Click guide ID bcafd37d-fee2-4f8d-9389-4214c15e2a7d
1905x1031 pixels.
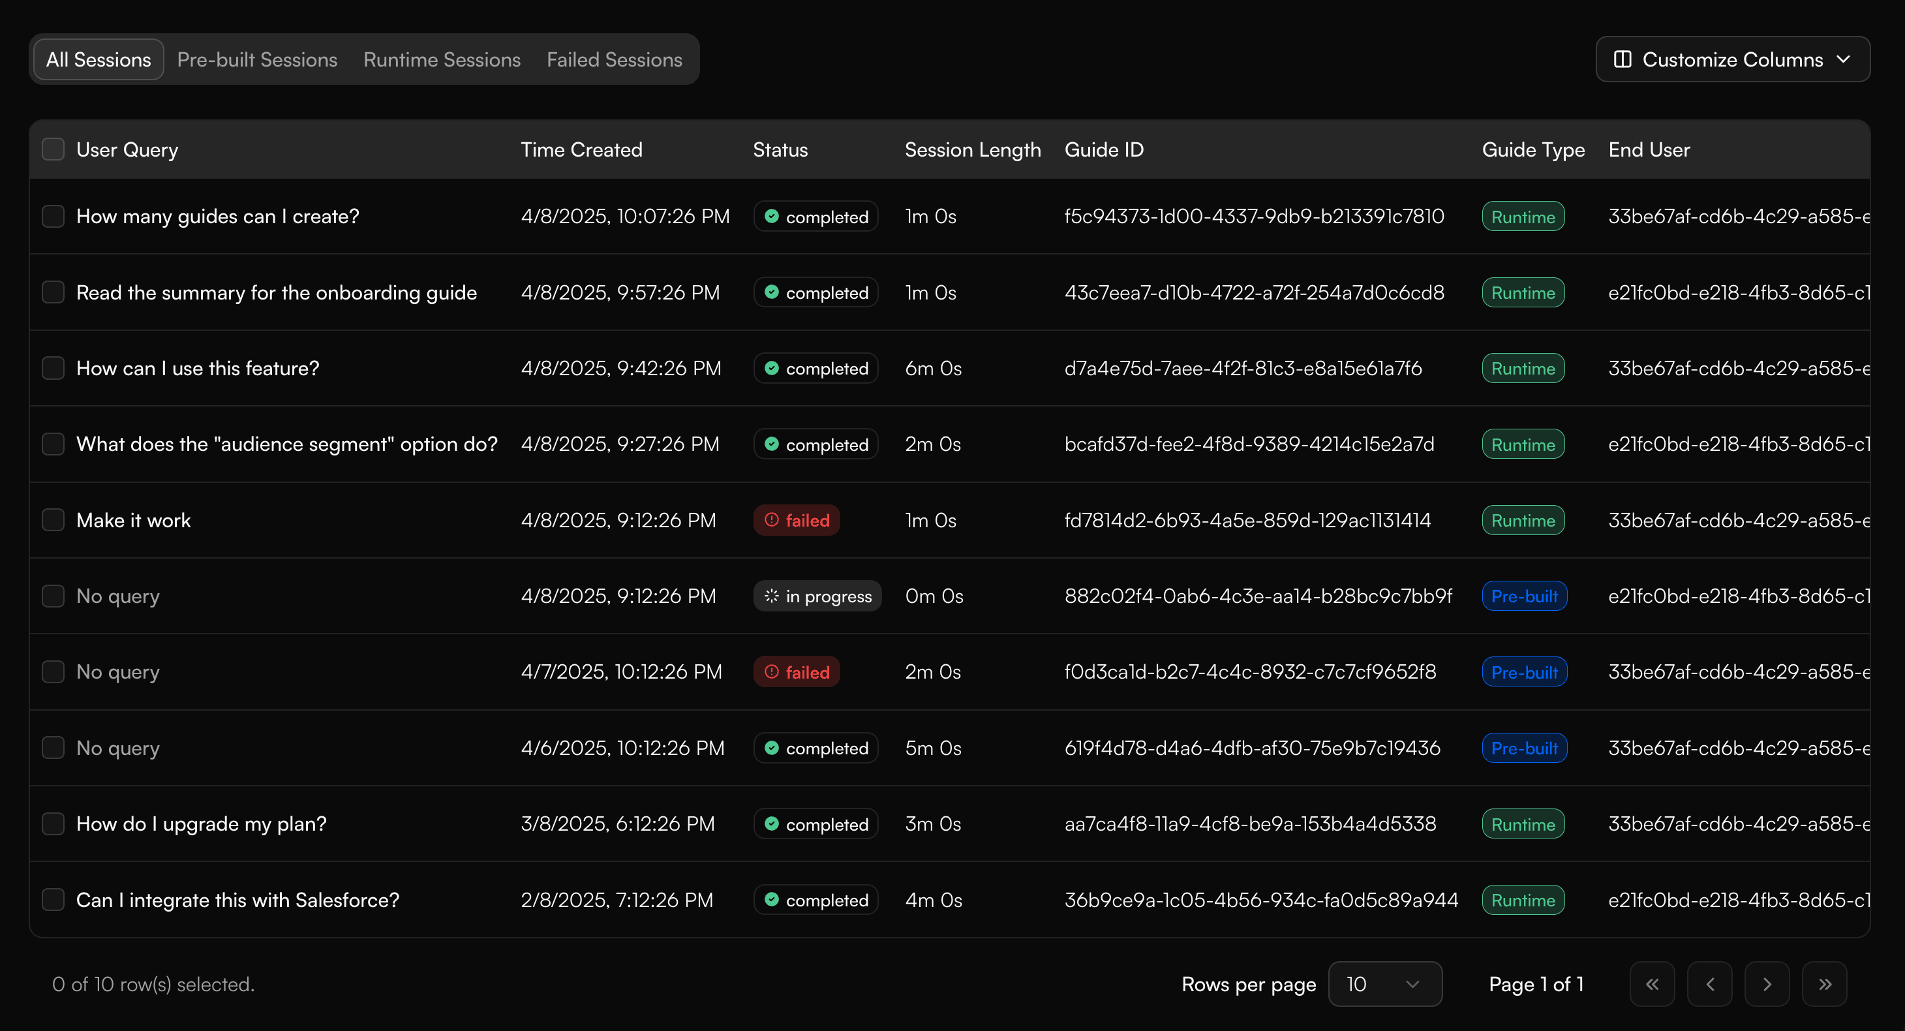point(1249,444)
